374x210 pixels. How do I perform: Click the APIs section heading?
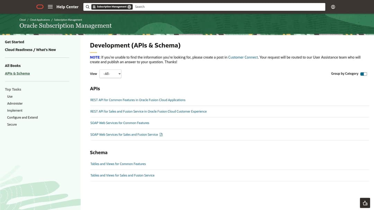[95, 89]
